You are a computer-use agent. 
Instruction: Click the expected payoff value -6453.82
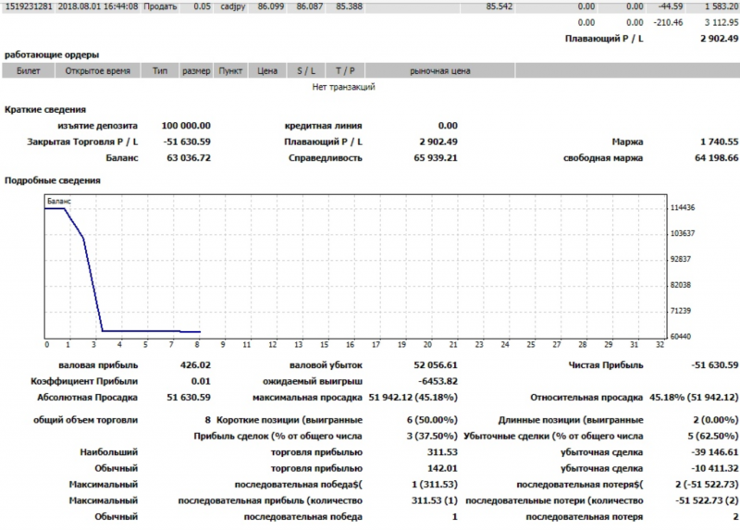click(x=438, y=381)
